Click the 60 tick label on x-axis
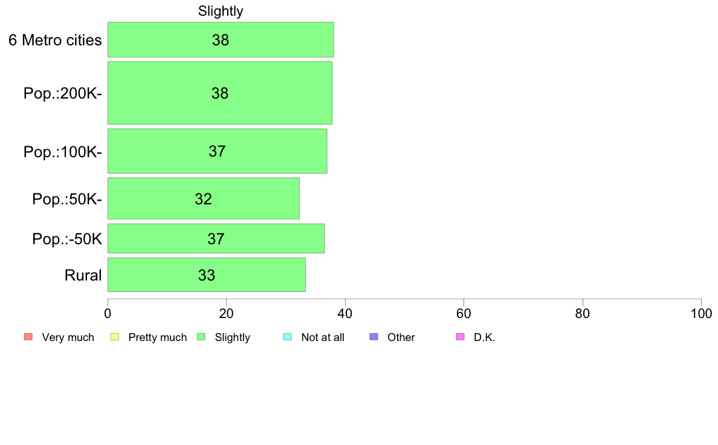Screen dimensions: 718x445 pyautogui.click(x=464, y=313)
